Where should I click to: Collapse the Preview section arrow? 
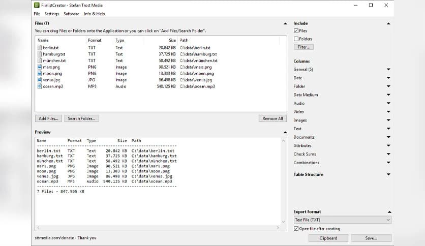point(285,133)
